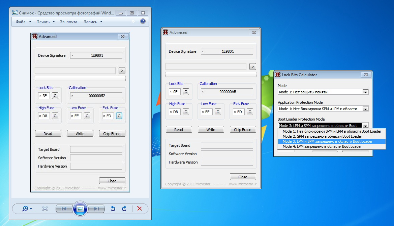Image resolution: width=394 pixels, height=226 pixels.
Task: Click the C button beside Lock Bits 0F
Action: tap(186, 92)
